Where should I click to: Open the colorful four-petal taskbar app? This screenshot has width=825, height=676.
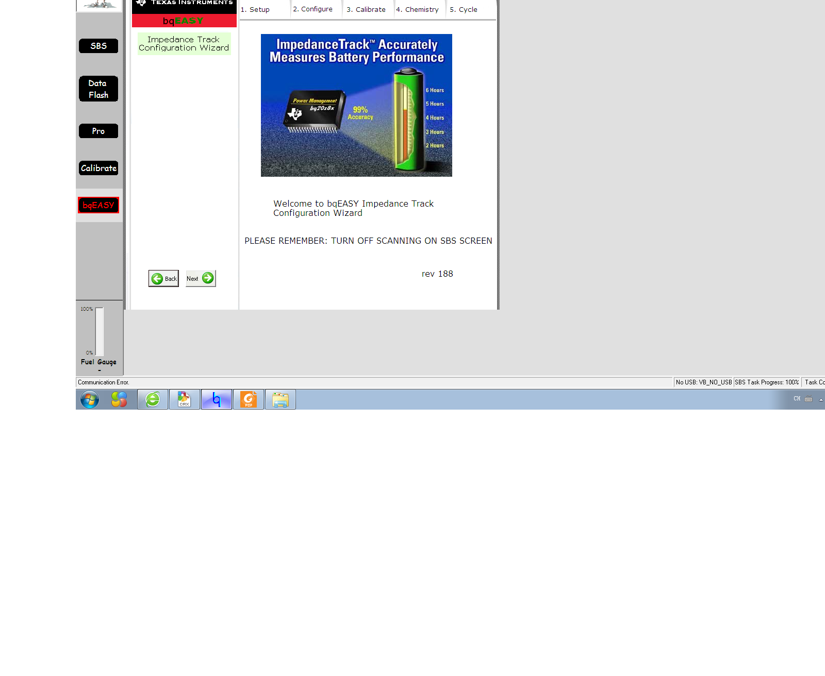[119, 399]
